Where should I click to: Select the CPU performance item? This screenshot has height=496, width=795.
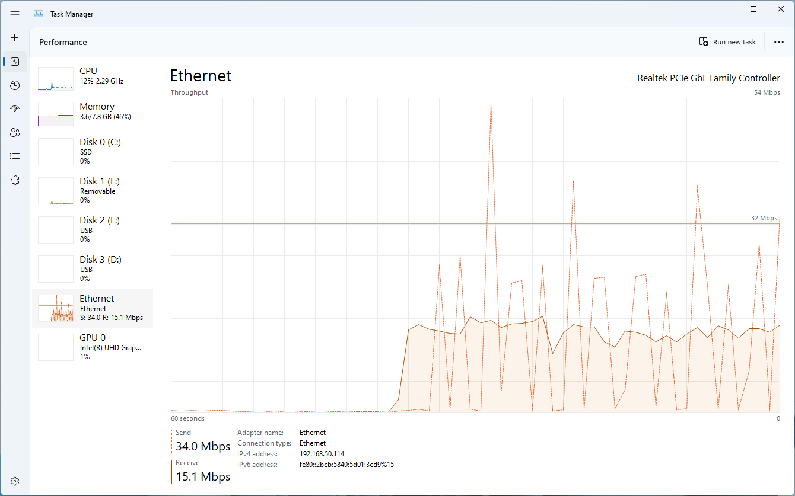pyautogui.click(x=92, y=79)
